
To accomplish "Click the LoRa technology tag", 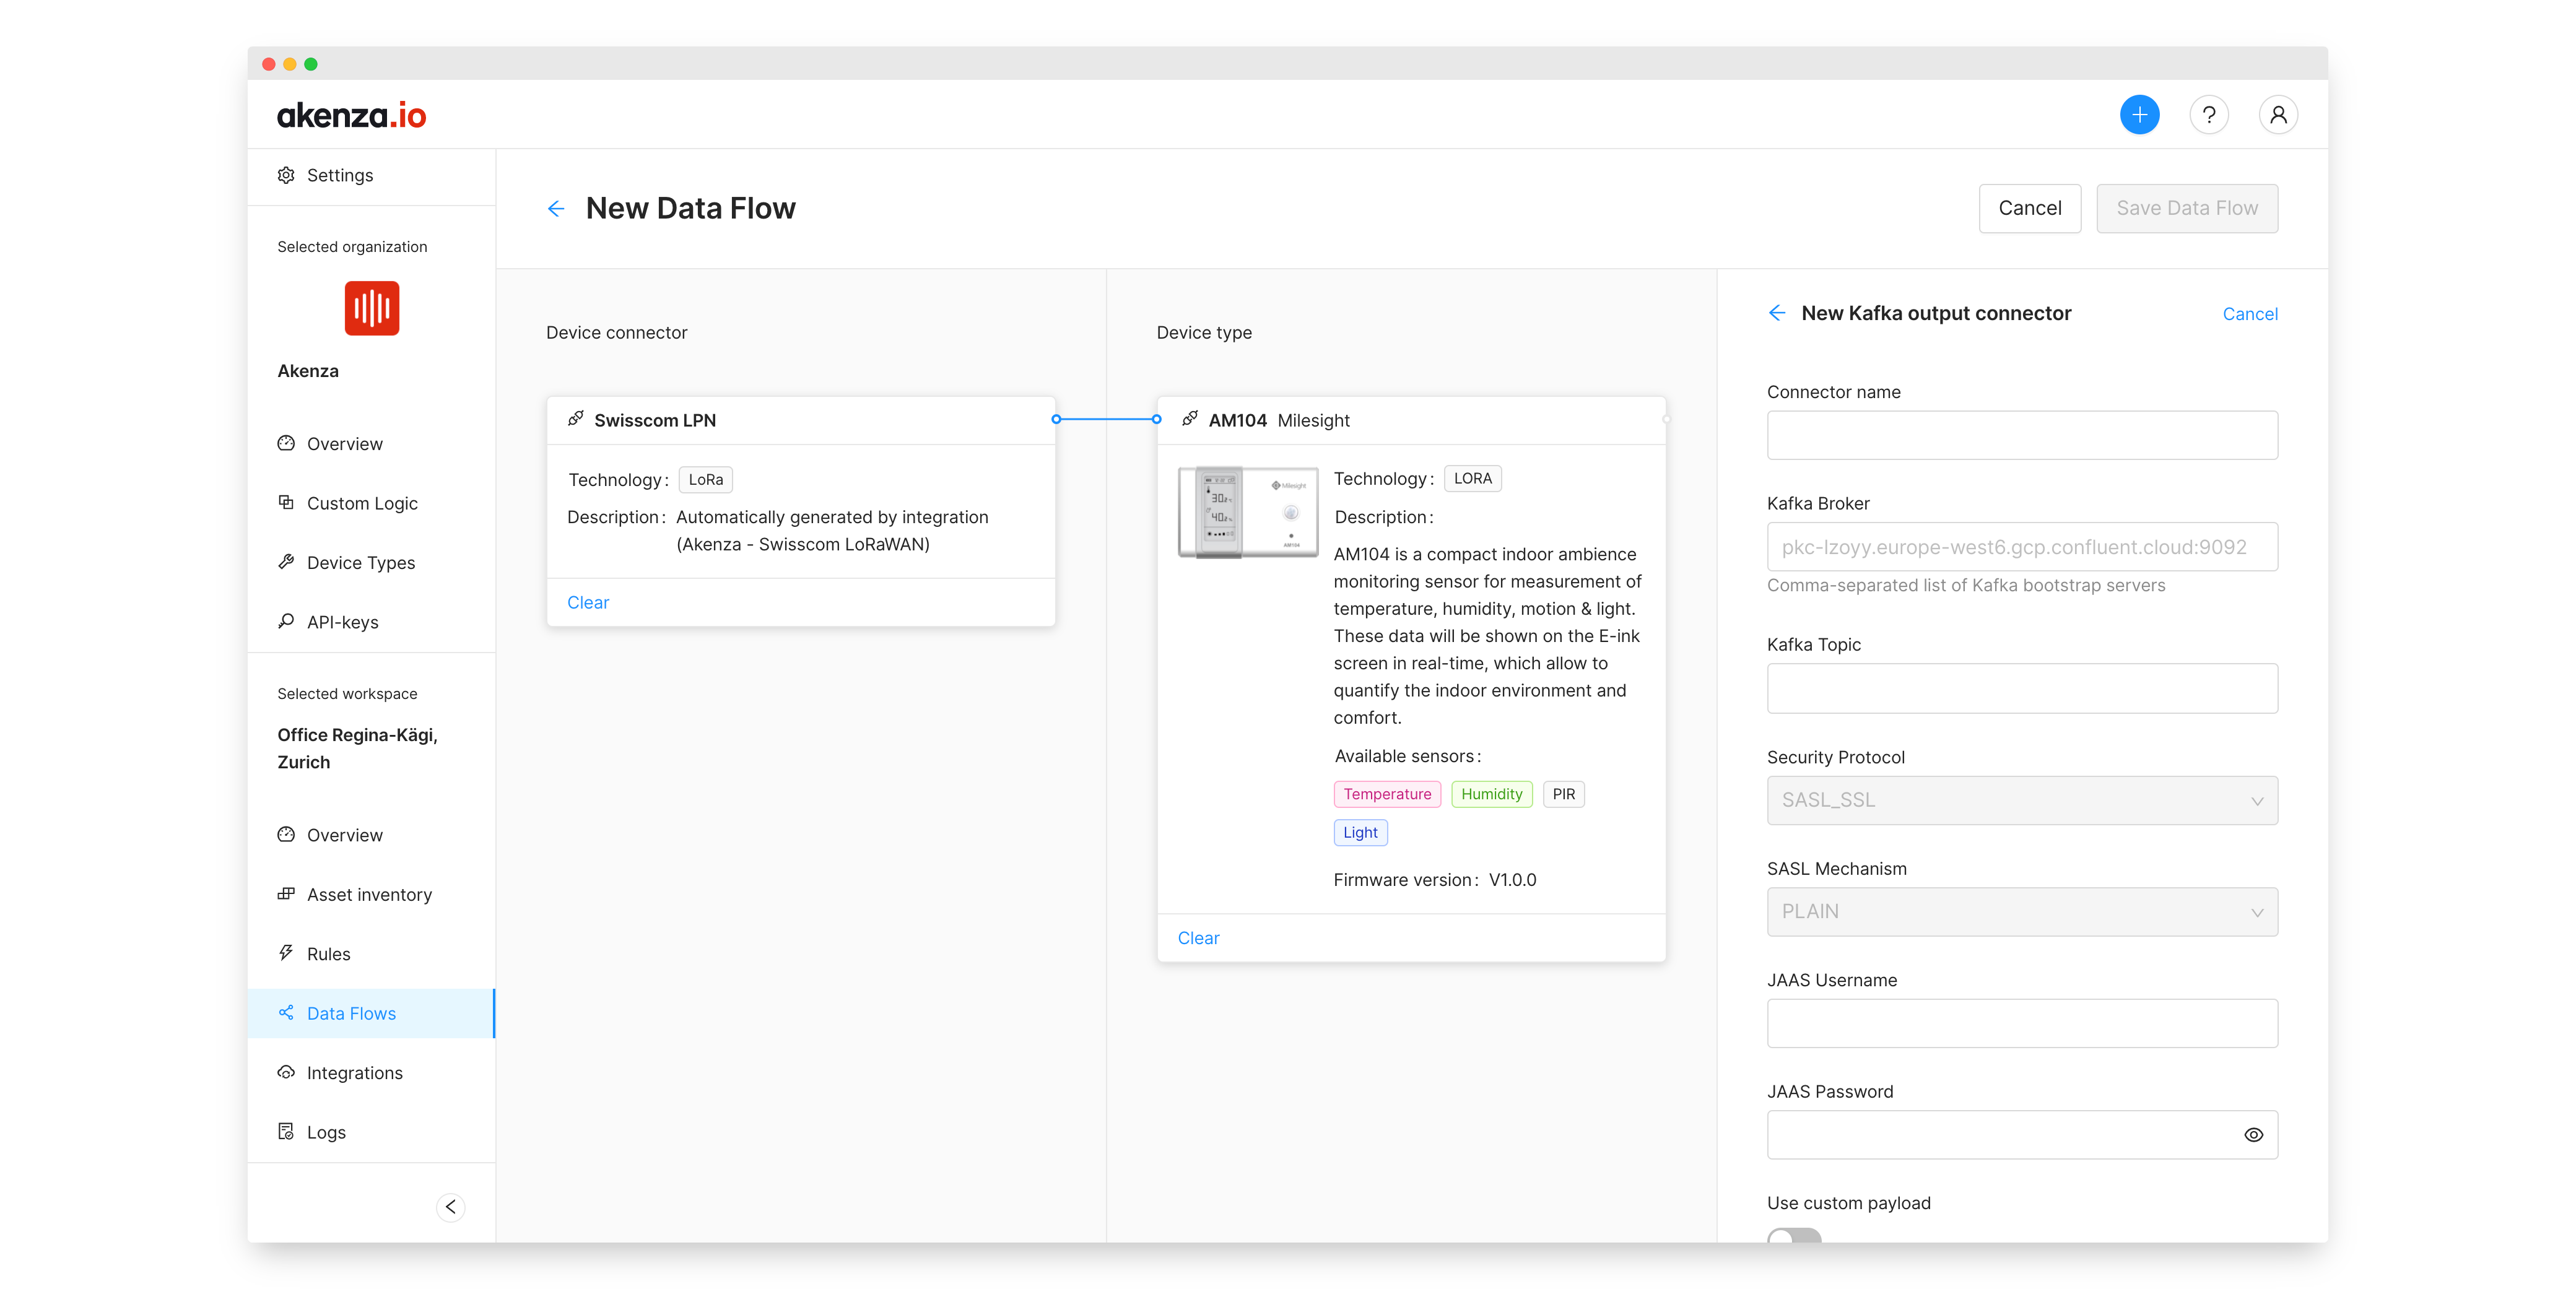I will [x=705, y=479].
